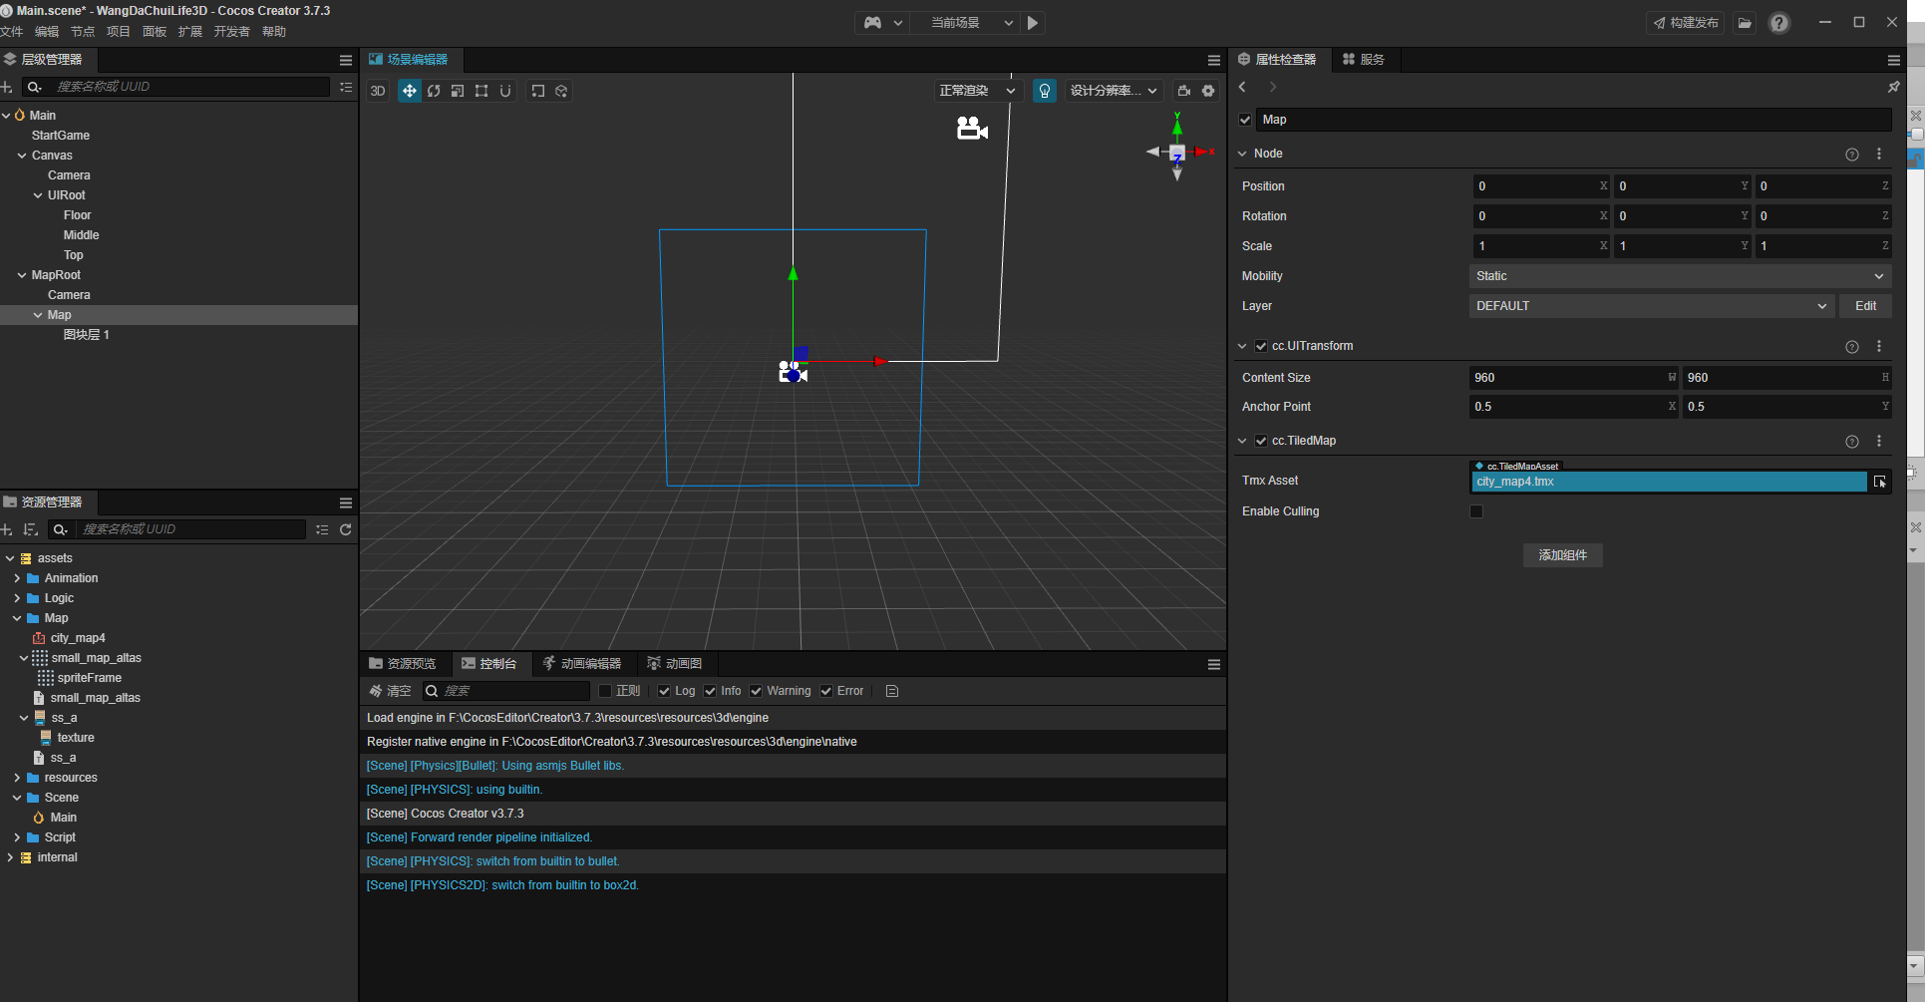1925x1002 pixels.
Task: Collapse the cc.TiledMap component section
Action: coord(1242,441)
